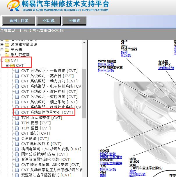Open CVT 系统说明 - 电子控制系统 document icon
176x177 pixels.
[17, 86]
